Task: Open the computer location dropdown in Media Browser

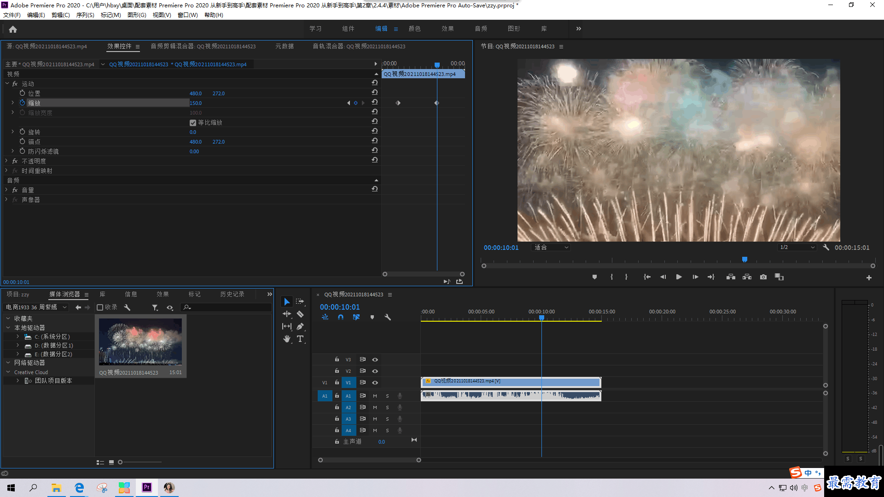Action: 36,307
